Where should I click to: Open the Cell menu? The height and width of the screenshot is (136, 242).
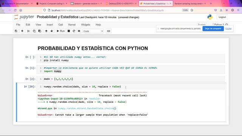pyautogui.click(x=60, y=25)
